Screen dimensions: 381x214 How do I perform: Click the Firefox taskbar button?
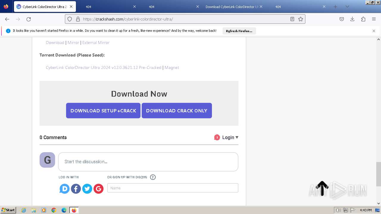[x=74, y=210]
